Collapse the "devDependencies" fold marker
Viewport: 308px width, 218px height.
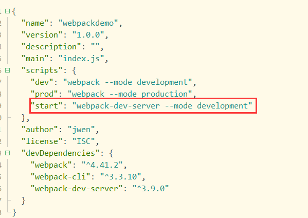8,153
